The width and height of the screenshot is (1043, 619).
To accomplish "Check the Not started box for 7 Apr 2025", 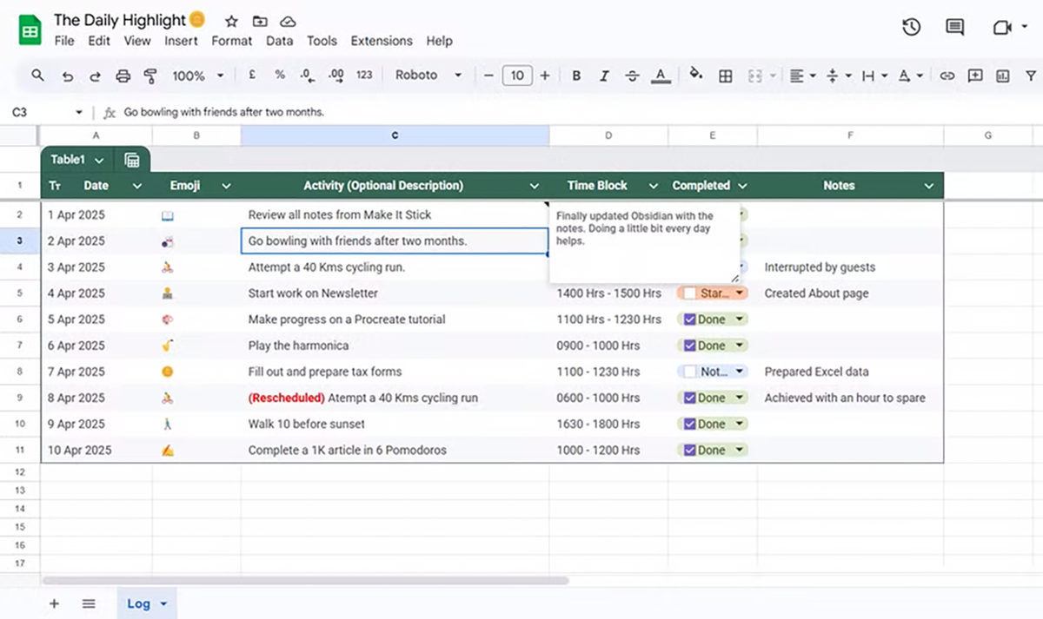I will [x=689, y=372].
